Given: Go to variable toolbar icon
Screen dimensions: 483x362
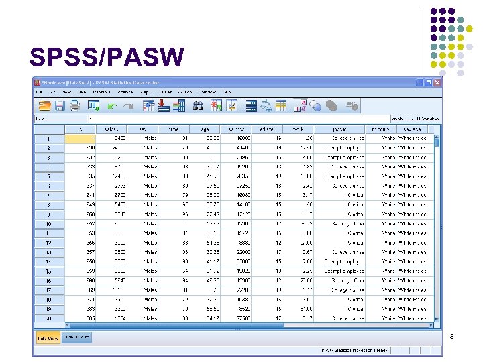Looking at the screenshot, I should tap(164, 106).
